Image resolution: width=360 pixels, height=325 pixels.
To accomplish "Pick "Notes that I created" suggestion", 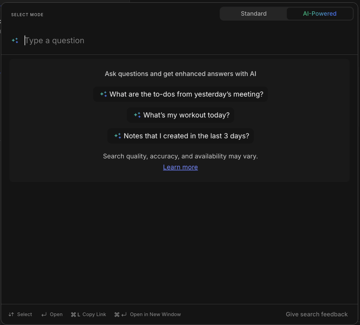I will [186, 136].
